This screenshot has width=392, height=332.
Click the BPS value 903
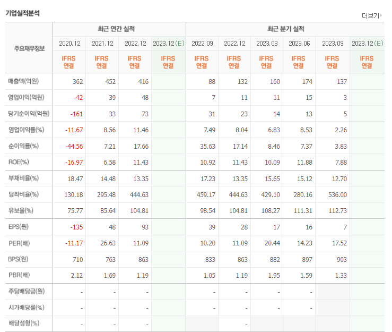coord(342,259)
